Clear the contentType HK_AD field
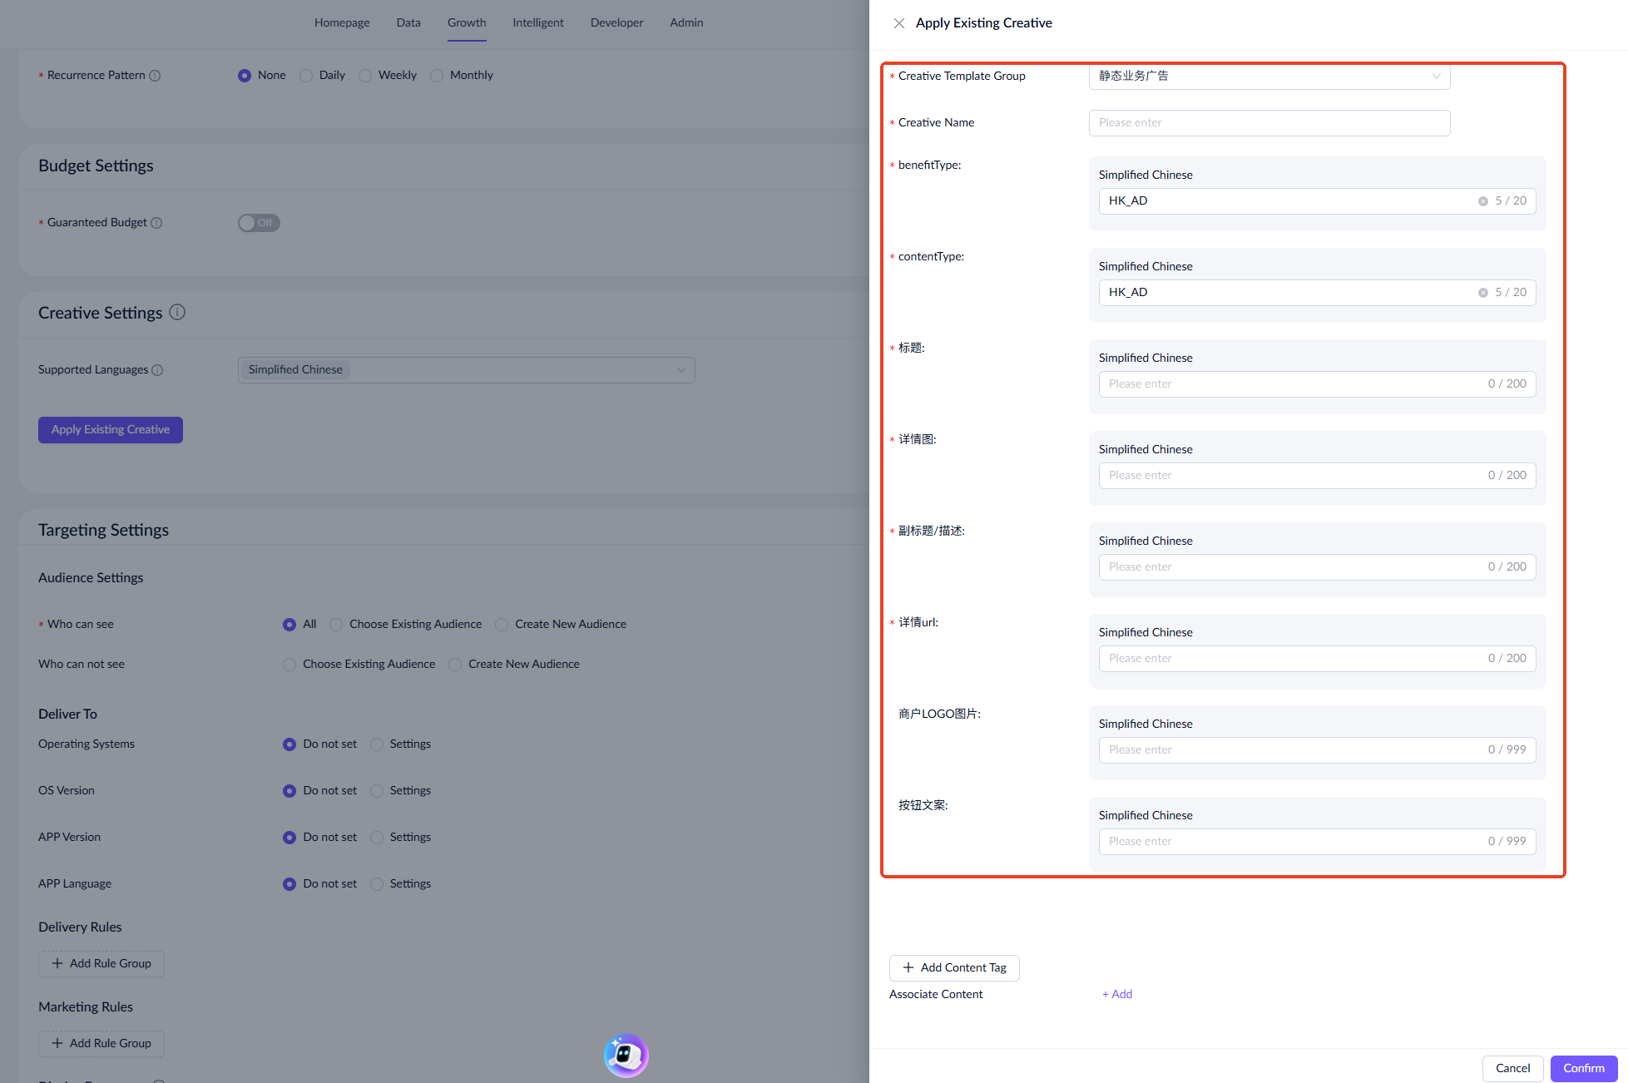 [1482, 293]
